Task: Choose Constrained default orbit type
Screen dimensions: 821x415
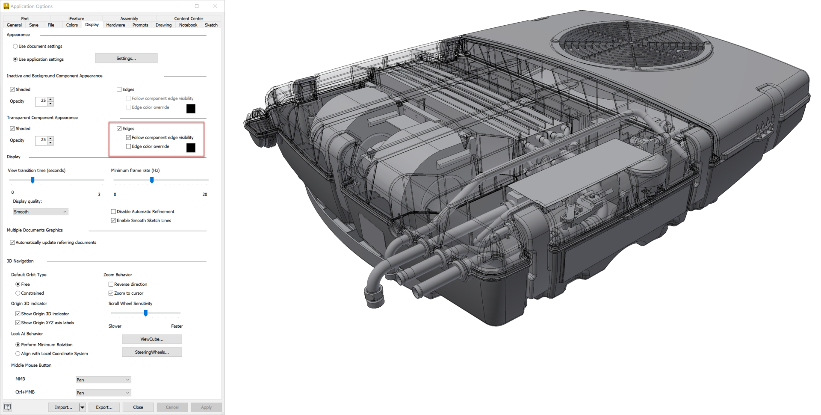Action: coord(18,293)
